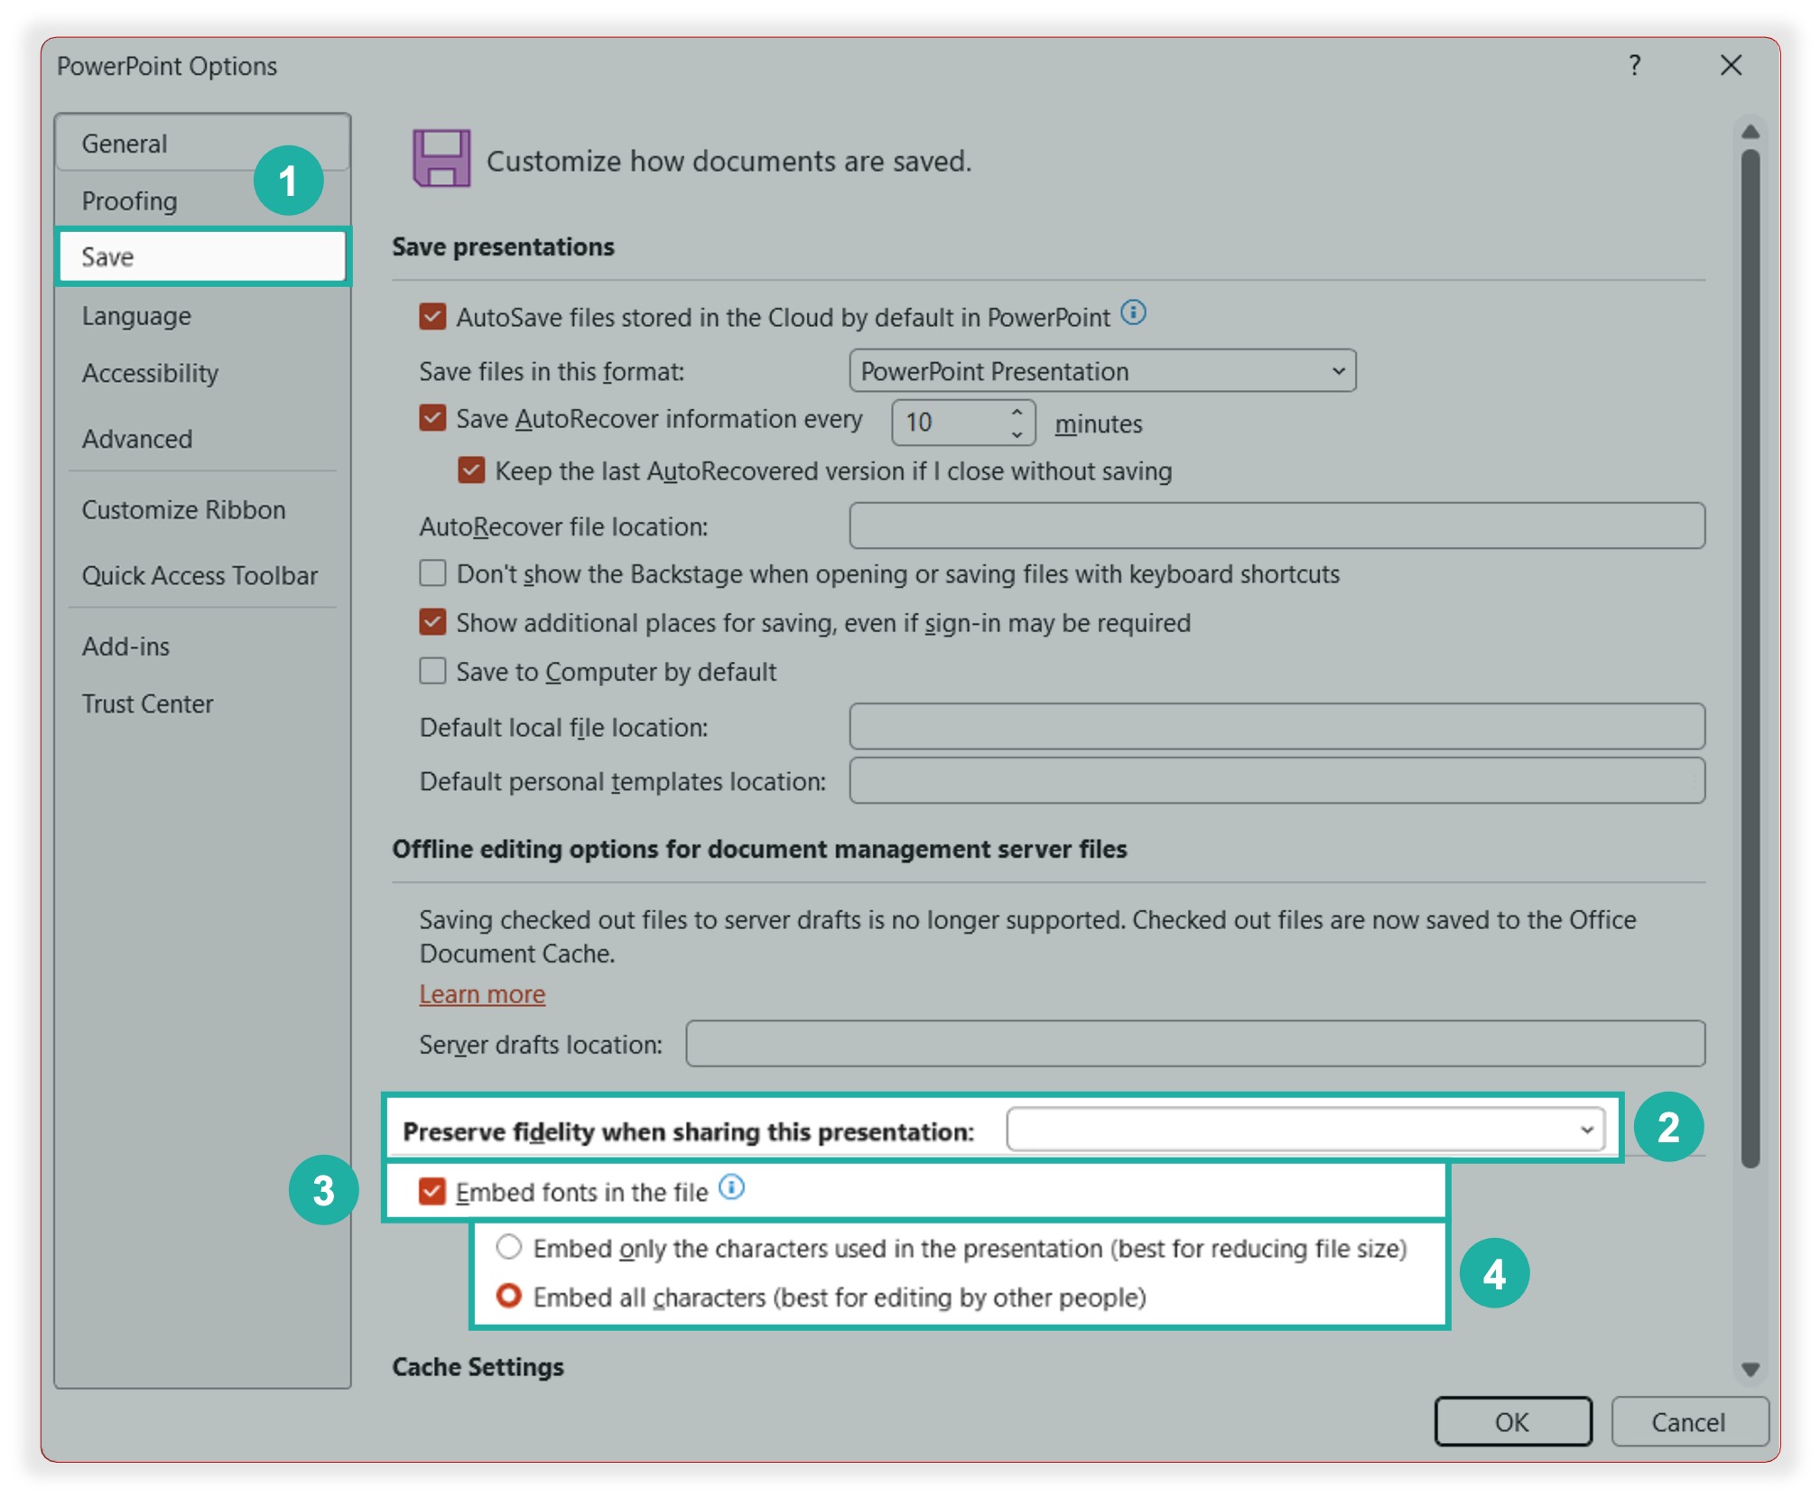Click Default personal templates location field
Screen dimensions: 1820x1498
point(1277,780)
